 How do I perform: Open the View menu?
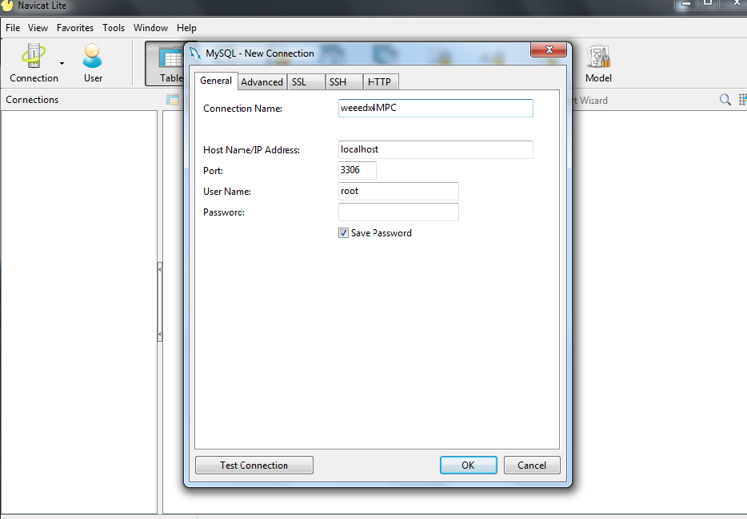tap(38, 28)
